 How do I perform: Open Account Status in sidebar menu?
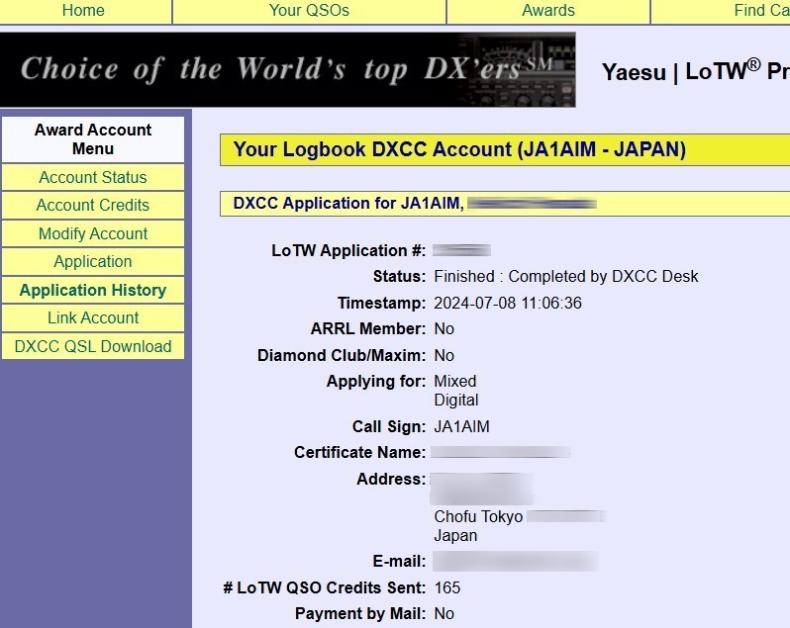coord(93,178)
